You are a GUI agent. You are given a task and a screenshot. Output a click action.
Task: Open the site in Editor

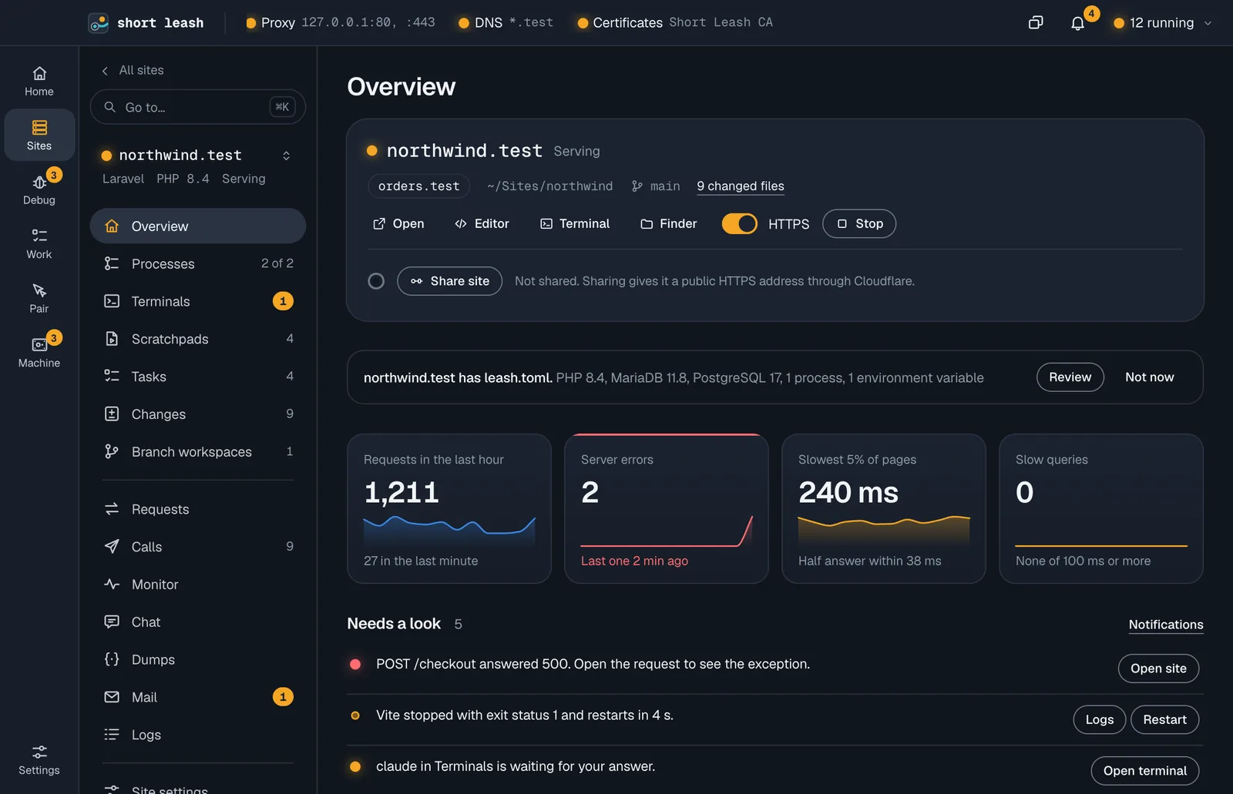pos(482,223)
